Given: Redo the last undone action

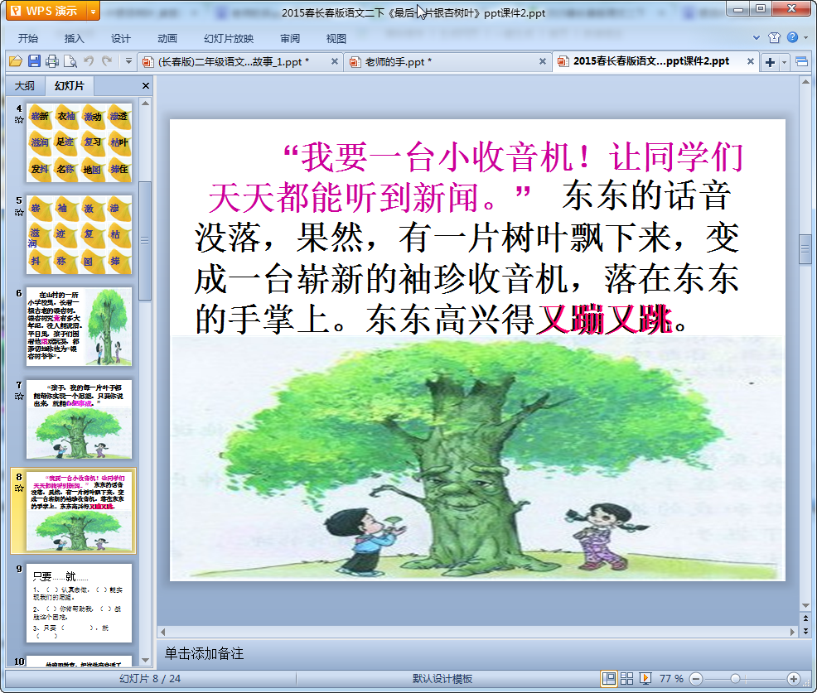Looking at the screenshot, I should pyautogui.click(x=107, y=61).
